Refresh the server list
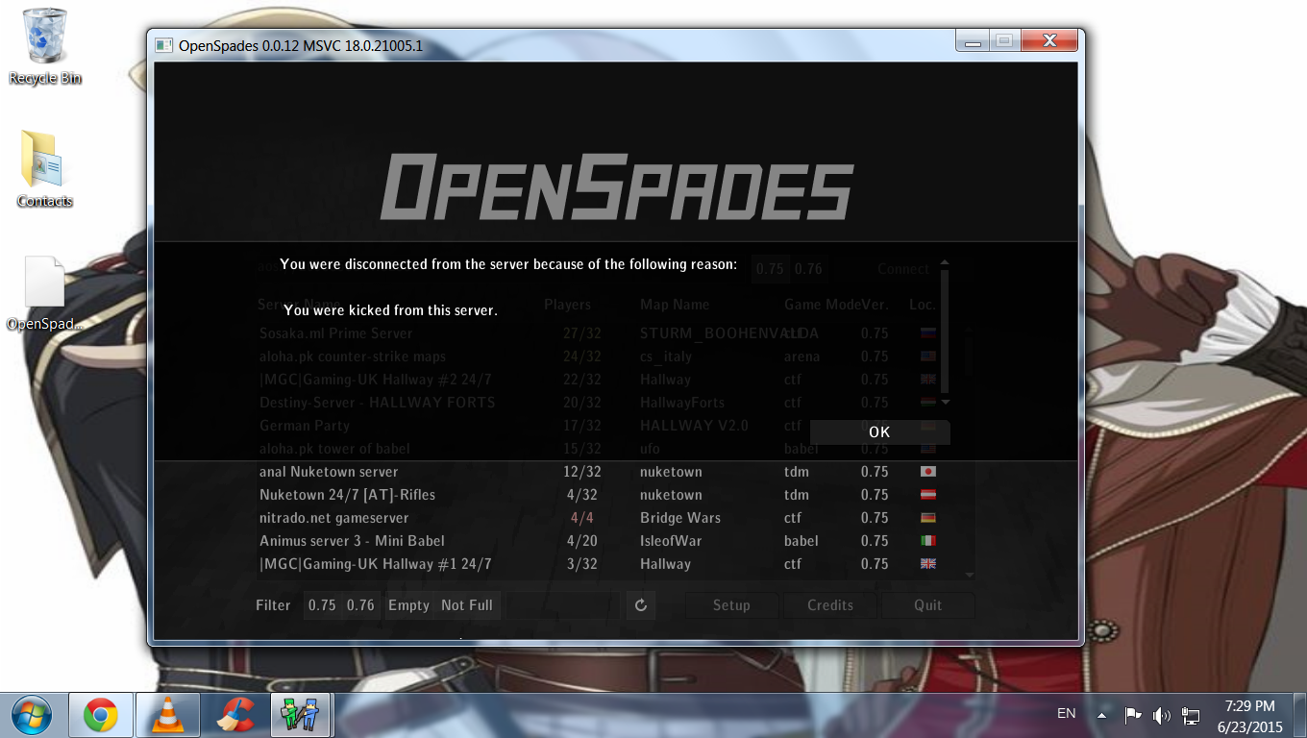Screen dimensions: 1307x738 tap(640, 604)
